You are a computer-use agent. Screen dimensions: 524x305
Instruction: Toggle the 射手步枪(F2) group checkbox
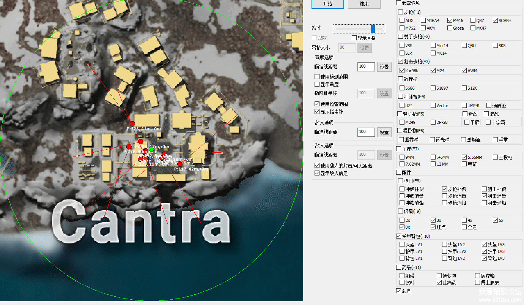click(x=400, y=36)
